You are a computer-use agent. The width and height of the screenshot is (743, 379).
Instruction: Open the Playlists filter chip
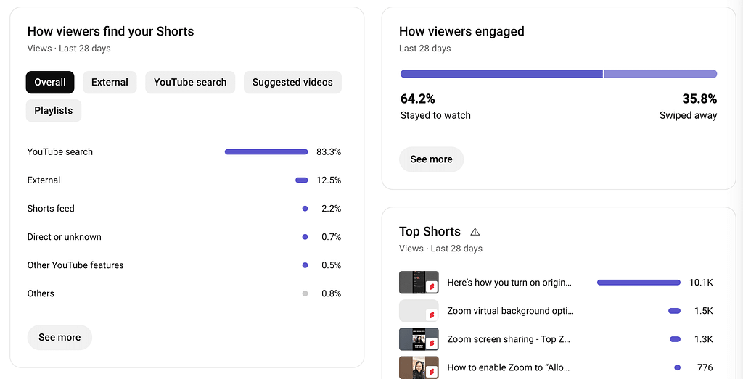click(x=54, y=111)
